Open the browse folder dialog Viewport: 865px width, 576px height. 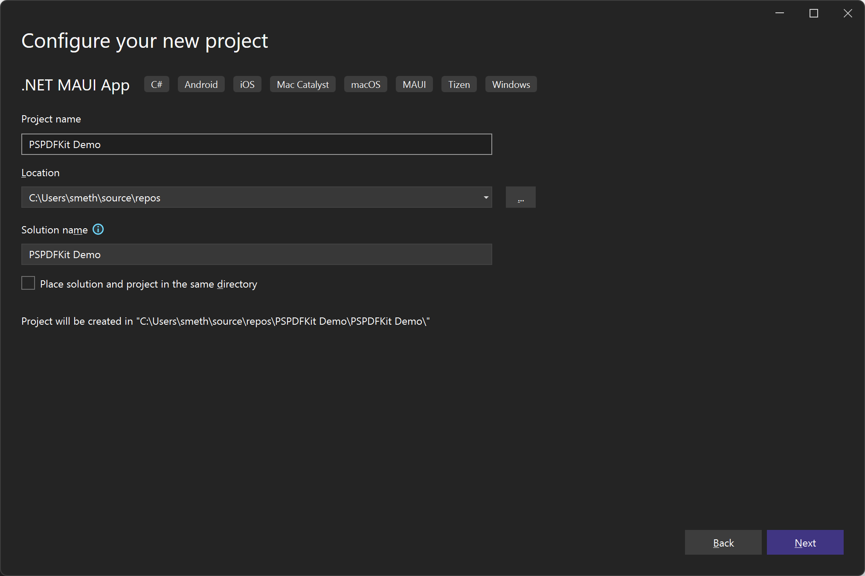point(520,197)
